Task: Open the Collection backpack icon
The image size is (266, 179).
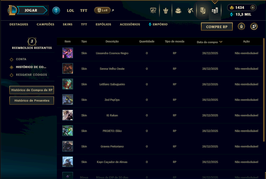Action: (178, 11)
